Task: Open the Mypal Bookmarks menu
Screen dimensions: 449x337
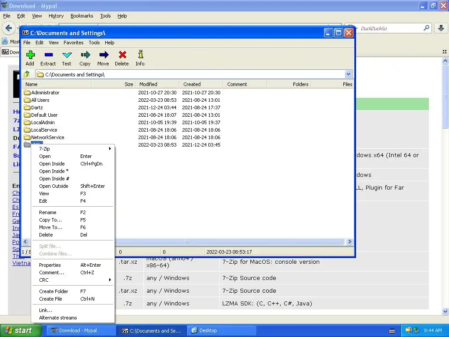Action: coord(82,16)
